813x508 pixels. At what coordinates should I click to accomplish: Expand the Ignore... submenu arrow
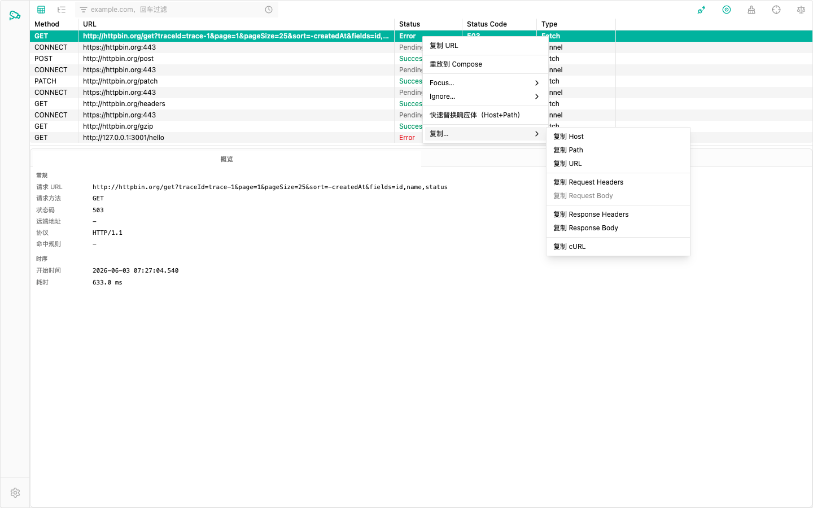click(x=537, y=97)
